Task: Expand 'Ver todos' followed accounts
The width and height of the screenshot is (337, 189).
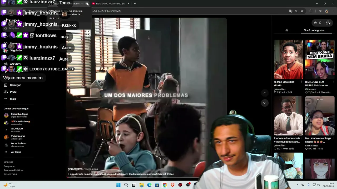Action: point(13,152)
